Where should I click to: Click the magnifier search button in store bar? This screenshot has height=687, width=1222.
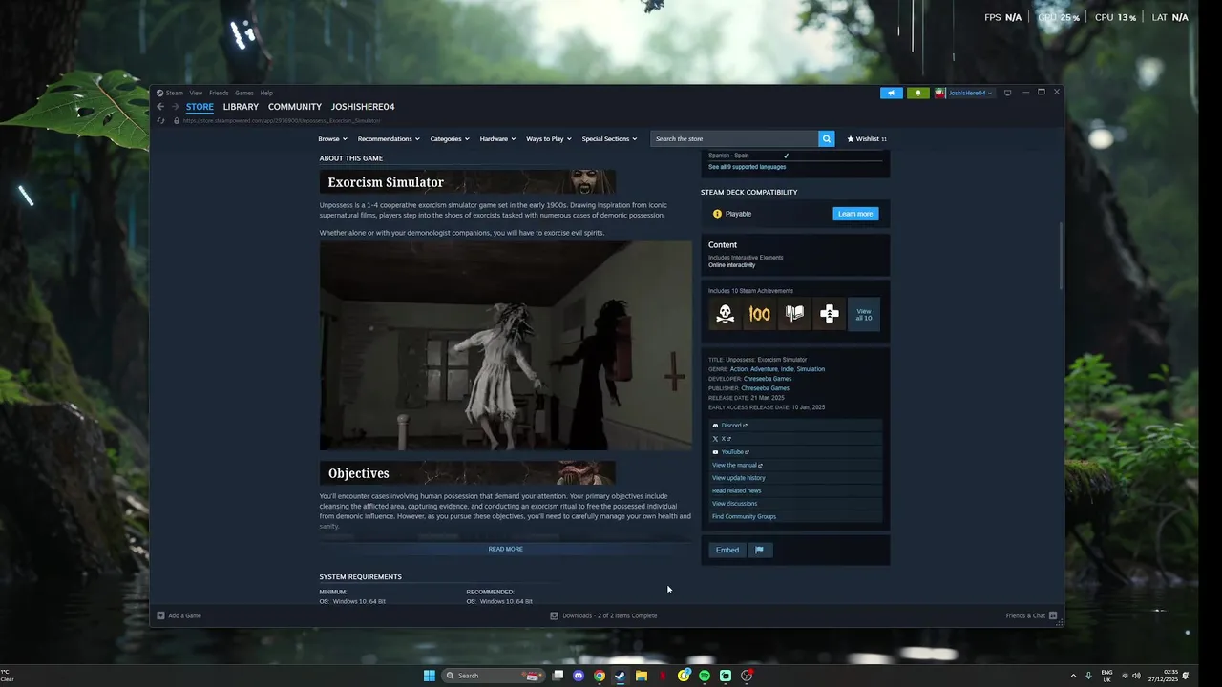click(x=826, y=138)
